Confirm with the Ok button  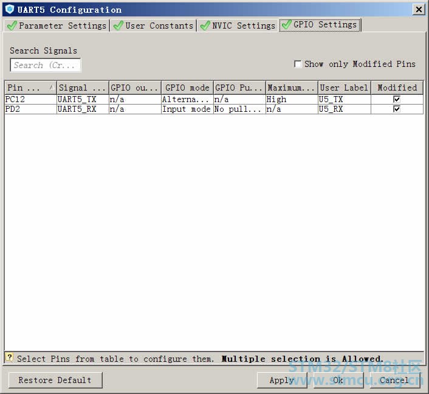[x=338, y=380]
